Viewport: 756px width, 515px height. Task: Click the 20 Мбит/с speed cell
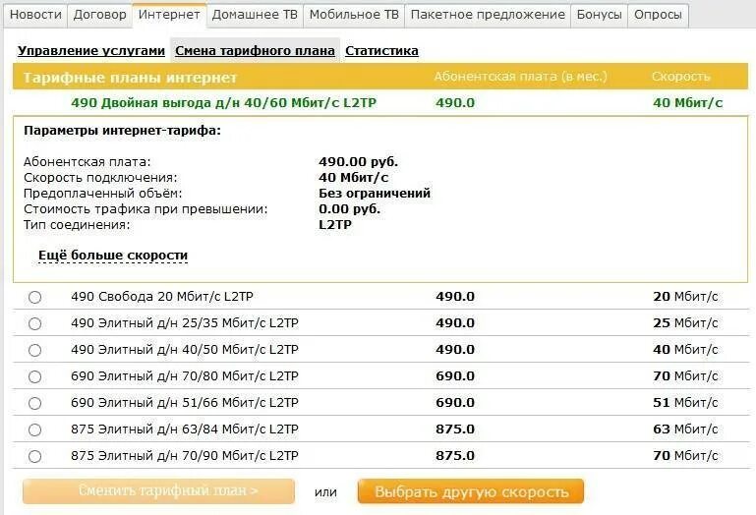pos(685,297)
